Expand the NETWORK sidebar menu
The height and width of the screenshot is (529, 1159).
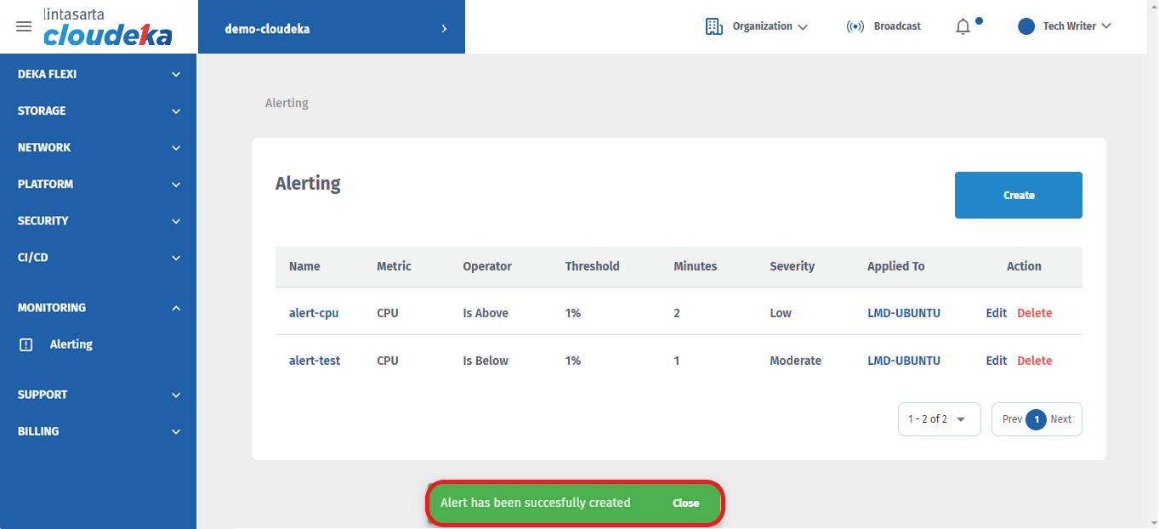coord(98,147)
